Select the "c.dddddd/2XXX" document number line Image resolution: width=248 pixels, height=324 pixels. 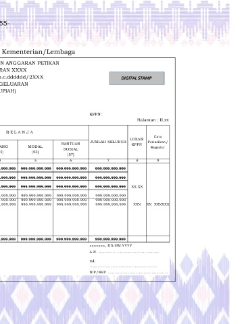click(x=22, y=77)
